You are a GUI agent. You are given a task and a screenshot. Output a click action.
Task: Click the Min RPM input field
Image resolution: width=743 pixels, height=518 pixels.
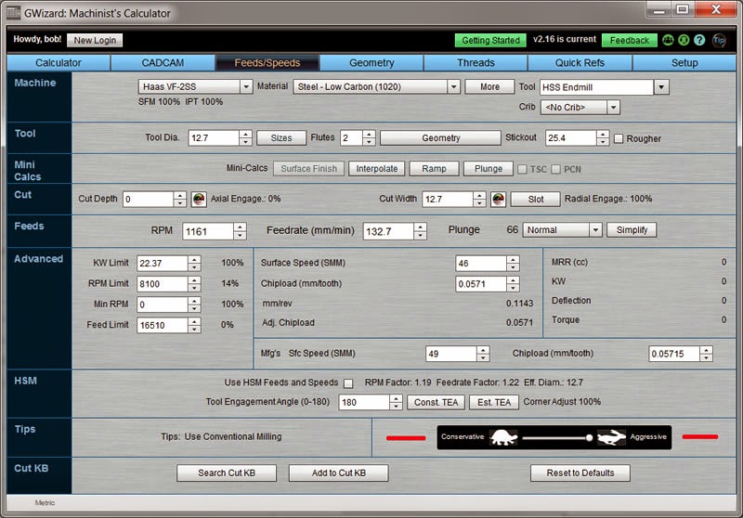point(163,304)
